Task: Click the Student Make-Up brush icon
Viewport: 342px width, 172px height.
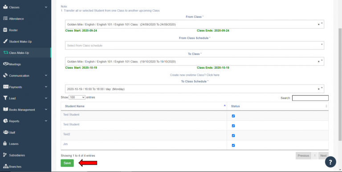Action: point(5,41)
